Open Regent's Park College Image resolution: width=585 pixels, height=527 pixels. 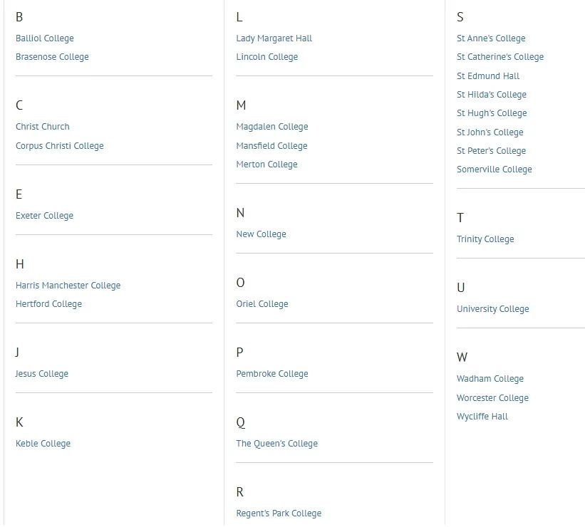279,513
